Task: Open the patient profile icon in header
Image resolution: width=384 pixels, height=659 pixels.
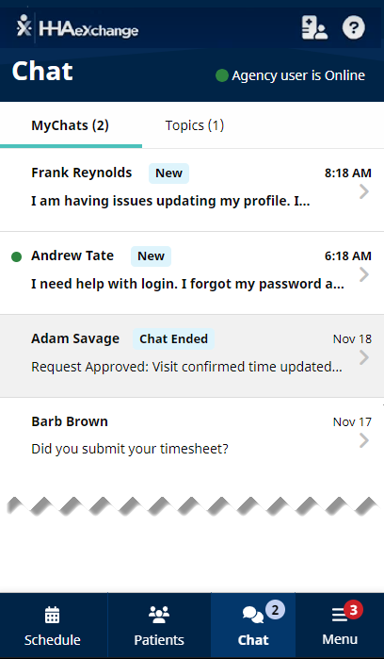Action: [x=314, y=27]
